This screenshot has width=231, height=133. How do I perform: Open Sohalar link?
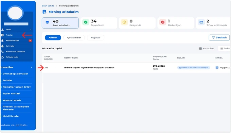(x=7, y=80)
